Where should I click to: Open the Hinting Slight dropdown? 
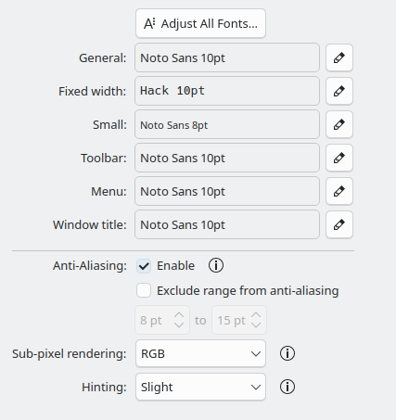pos(200,387)
